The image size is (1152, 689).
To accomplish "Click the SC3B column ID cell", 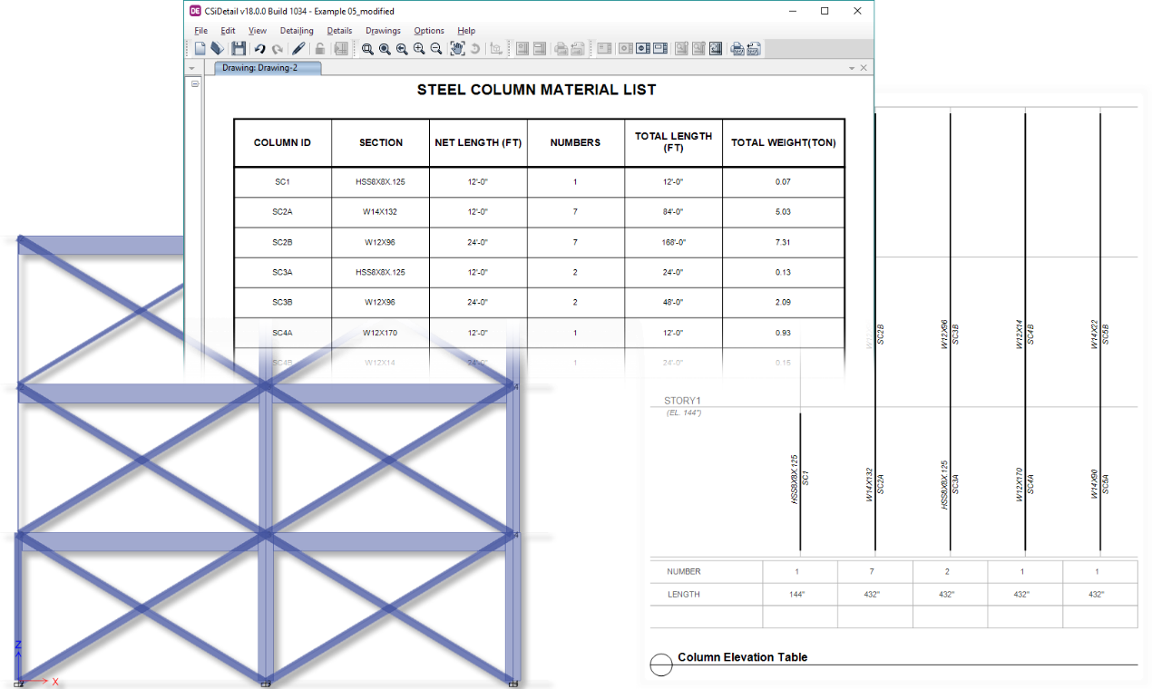I will pos(282,302).
